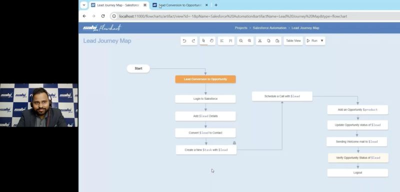Image resolution: width=400 pixels, height=192 pixels.
Task: Click the Sahi Pro Flowcharts logo
Action: point(101,28)
